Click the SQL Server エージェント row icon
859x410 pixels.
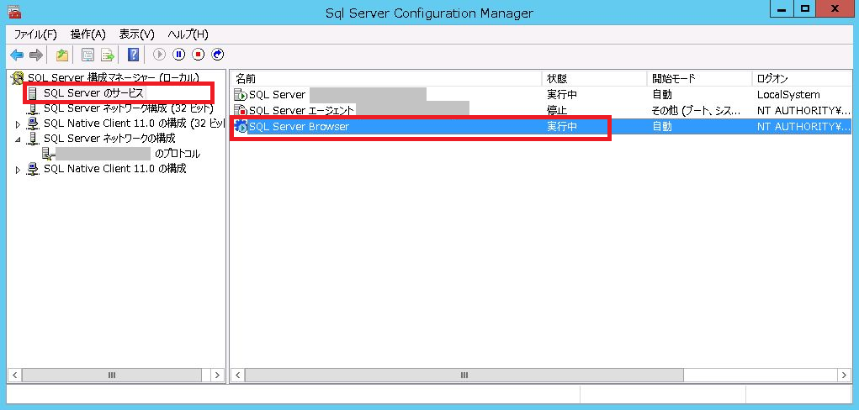(x=241, y=111)
